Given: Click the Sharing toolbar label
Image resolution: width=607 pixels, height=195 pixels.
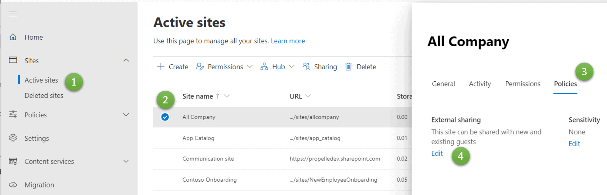Looking at the screenshot, I should (x=325, y=67).
